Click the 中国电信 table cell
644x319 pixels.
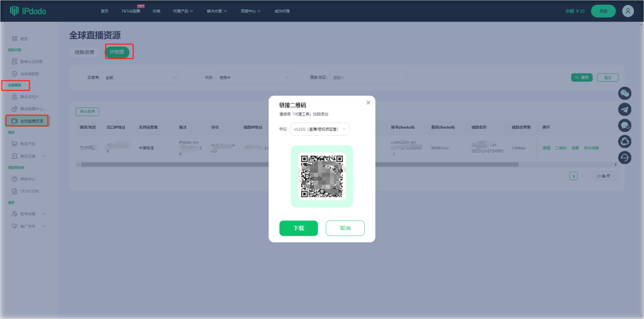tap(146, 148)
